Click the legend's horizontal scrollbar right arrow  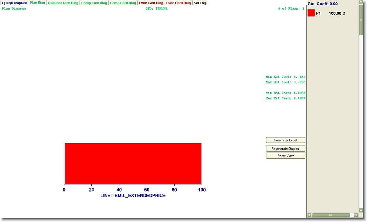[356, 215]
